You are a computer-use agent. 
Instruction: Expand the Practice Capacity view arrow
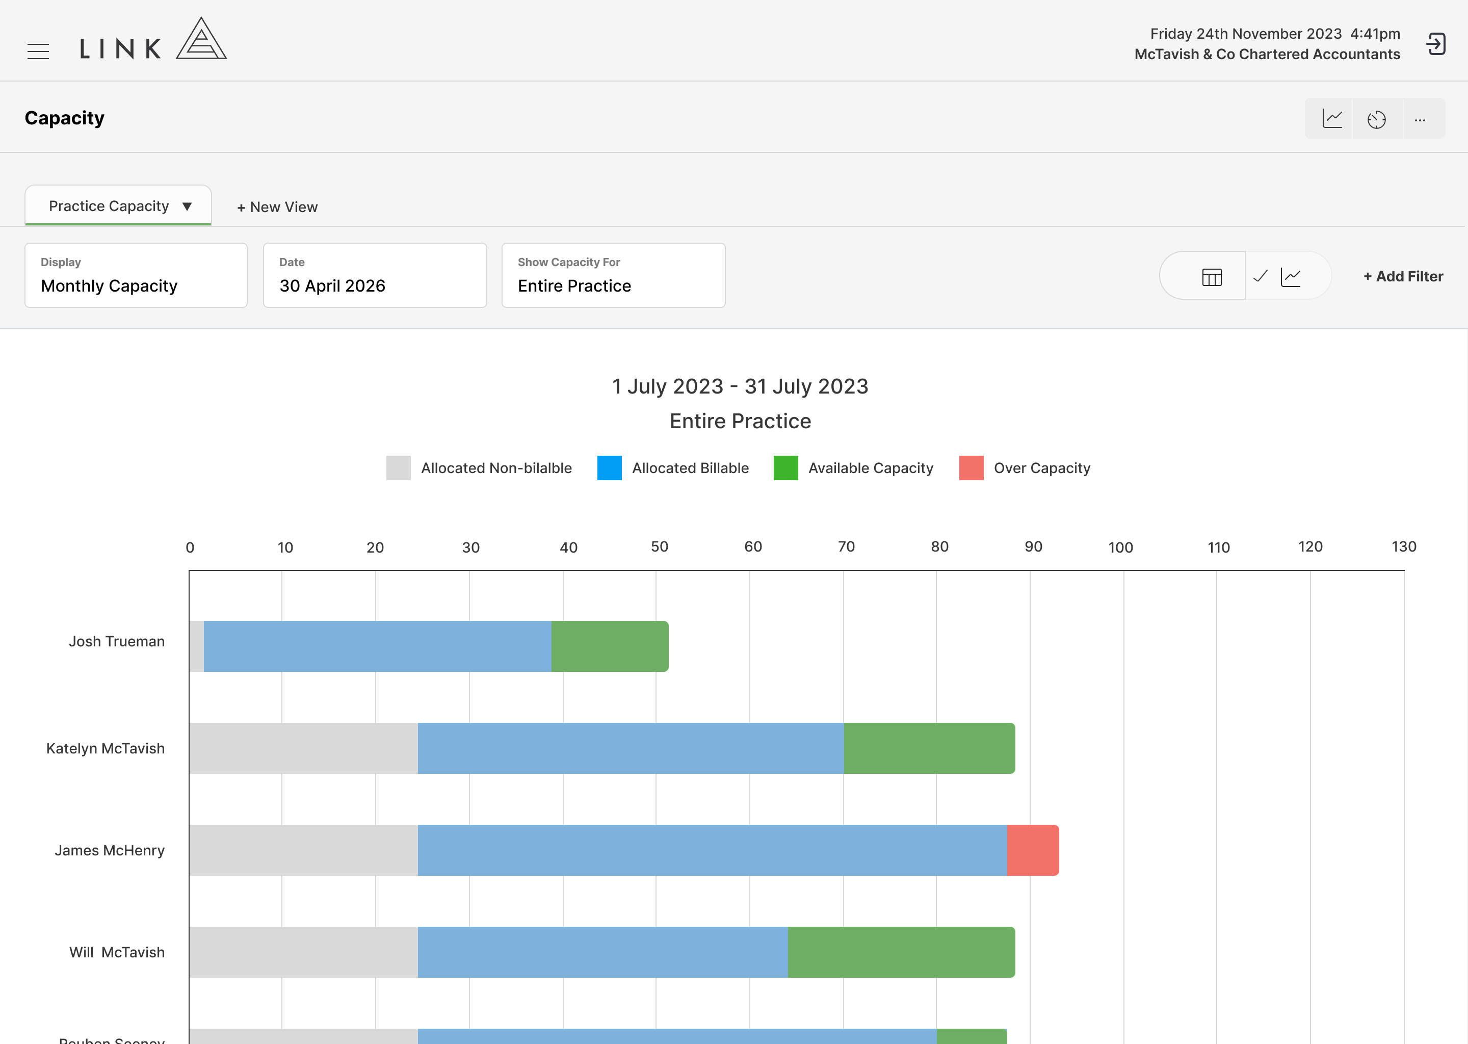[x=187, y=206]
